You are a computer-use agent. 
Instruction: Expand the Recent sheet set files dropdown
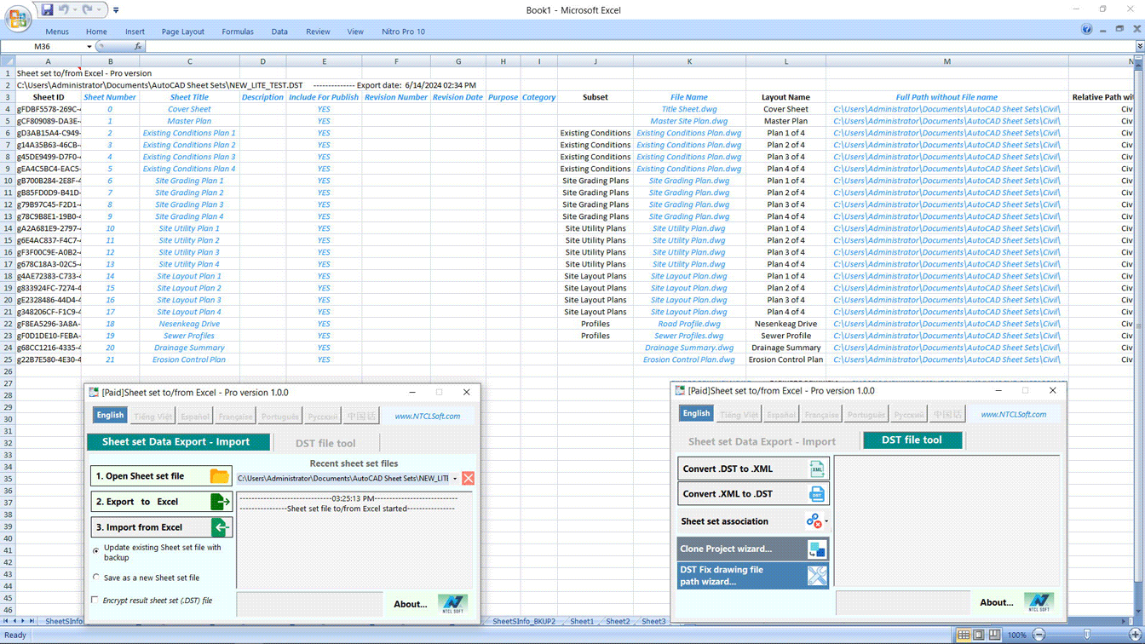click(455, 479)
